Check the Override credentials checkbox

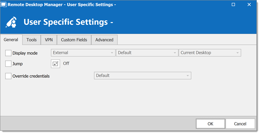click(x=8, y=76)
